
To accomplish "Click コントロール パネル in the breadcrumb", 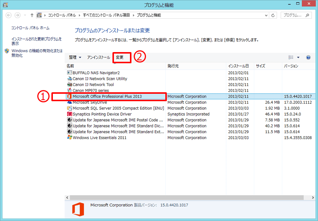I will pyautogui.click(x=62, y=15).
